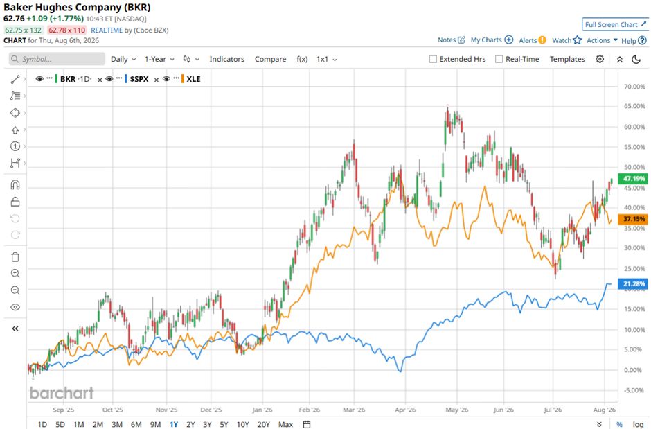Expand the bottom panel double chevron
651x429 pixels.
[x=600, y=424]
